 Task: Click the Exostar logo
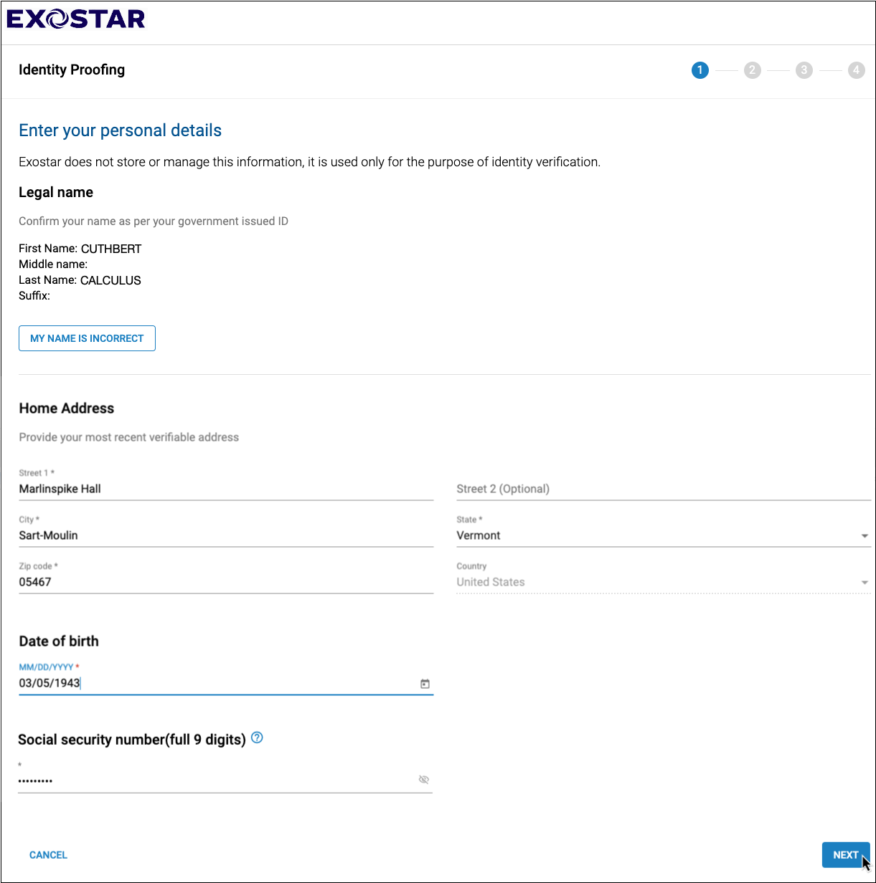(76, 19)
